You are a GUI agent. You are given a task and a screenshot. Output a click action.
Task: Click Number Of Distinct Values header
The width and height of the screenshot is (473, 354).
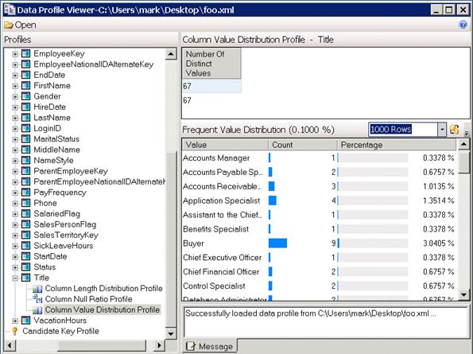(x=211, y=64)
